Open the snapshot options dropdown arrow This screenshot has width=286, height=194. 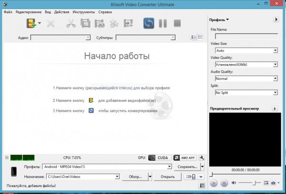pos(278,183)
